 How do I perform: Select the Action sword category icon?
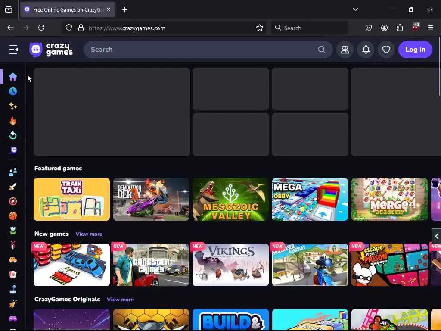pyautogui.click(x=12, y=187)
